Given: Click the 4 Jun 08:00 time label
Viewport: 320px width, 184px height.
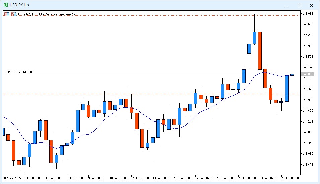Looking at the screenshot, I should coord(53,178).
